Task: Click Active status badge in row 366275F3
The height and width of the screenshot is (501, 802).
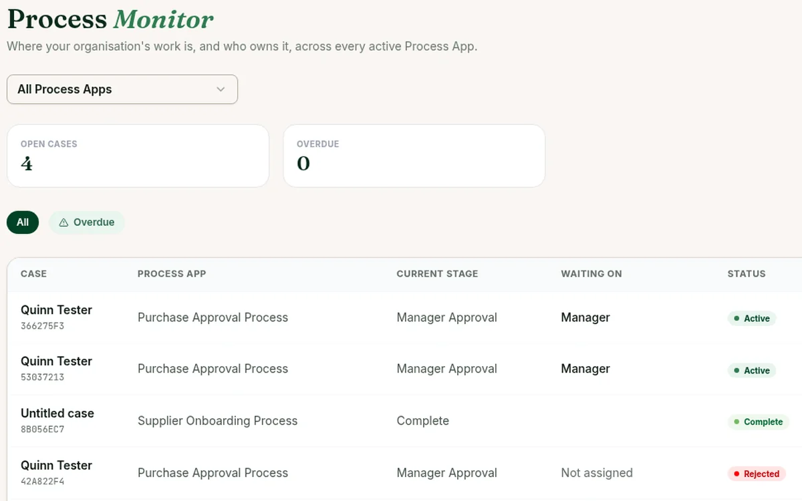Action: pyautogui.click(x=751, y=319)
